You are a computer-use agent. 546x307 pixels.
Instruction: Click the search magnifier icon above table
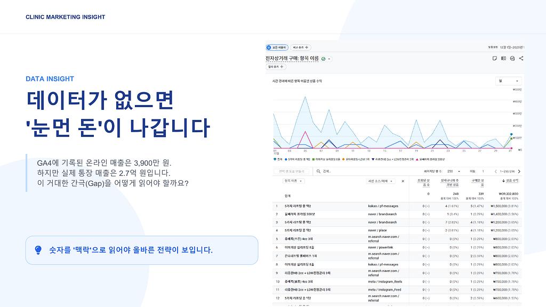(318, 172)
